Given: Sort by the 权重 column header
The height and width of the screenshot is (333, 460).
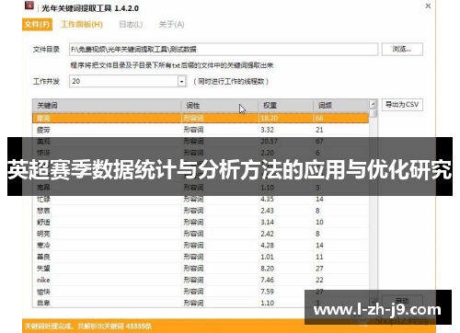Looking at the screenshot, I should [x=286, y=106].
